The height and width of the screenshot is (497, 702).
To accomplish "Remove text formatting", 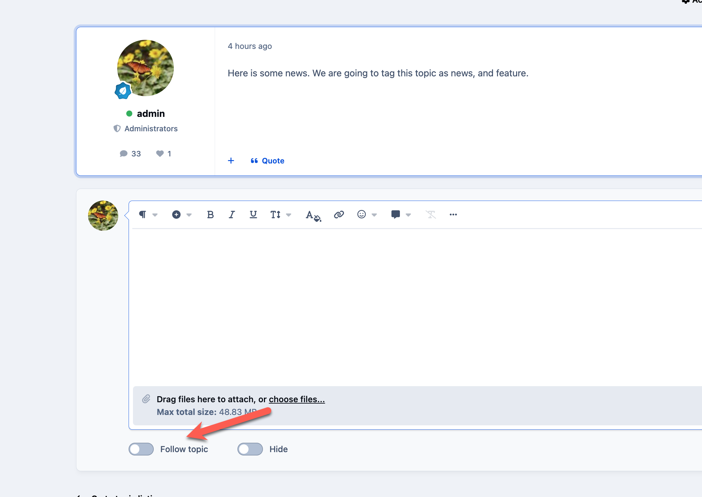I will [x=431, y=215].
